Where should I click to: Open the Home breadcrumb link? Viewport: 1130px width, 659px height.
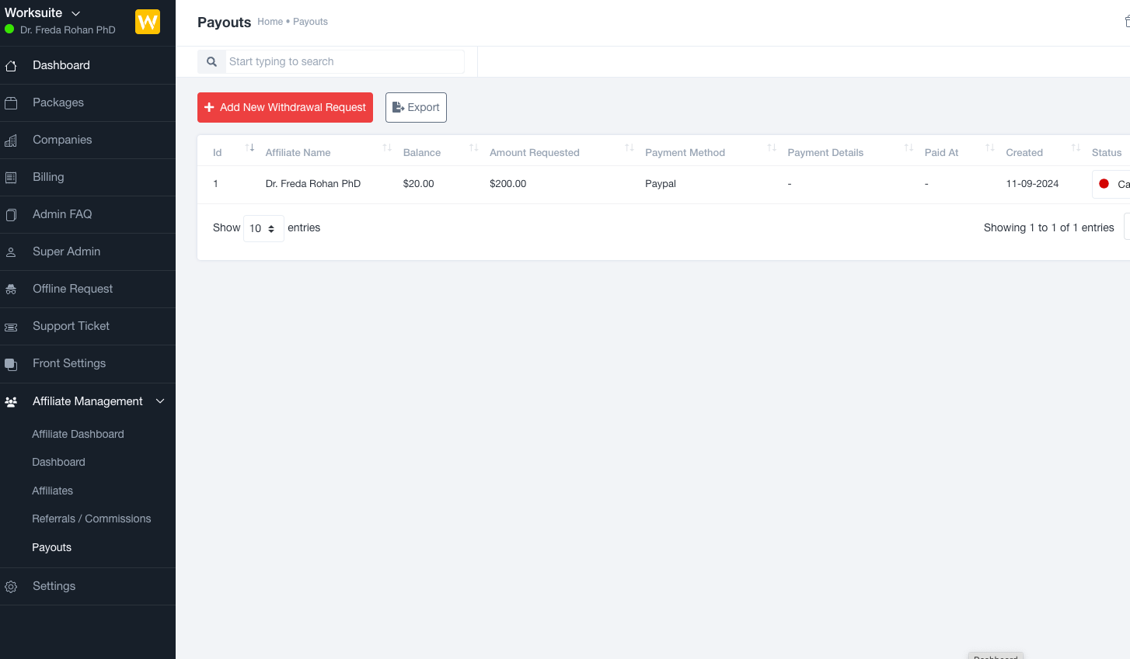click(x=270, y=22)
